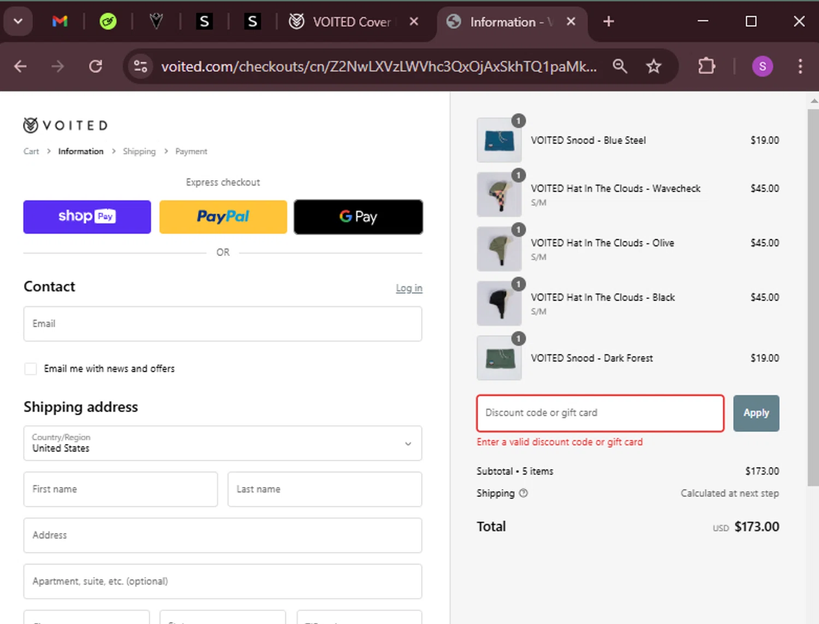Click VOITED Hat In The Clouds - Black name
Viewport: 819px width, 624px height.
(603, 298)
